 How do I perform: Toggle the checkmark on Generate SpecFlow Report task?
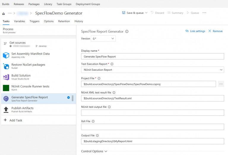tap(69, 97)
